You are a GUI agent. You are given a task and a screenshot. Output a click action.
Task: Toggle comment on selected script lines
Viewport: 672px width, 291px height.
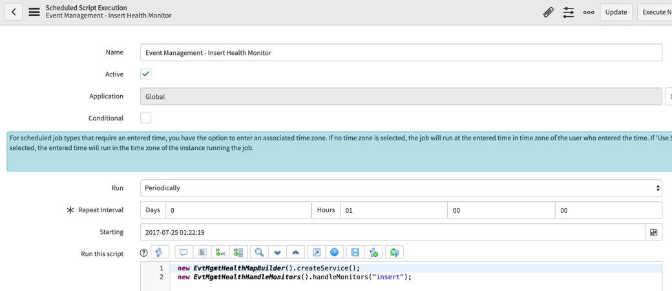click(184, 252)
